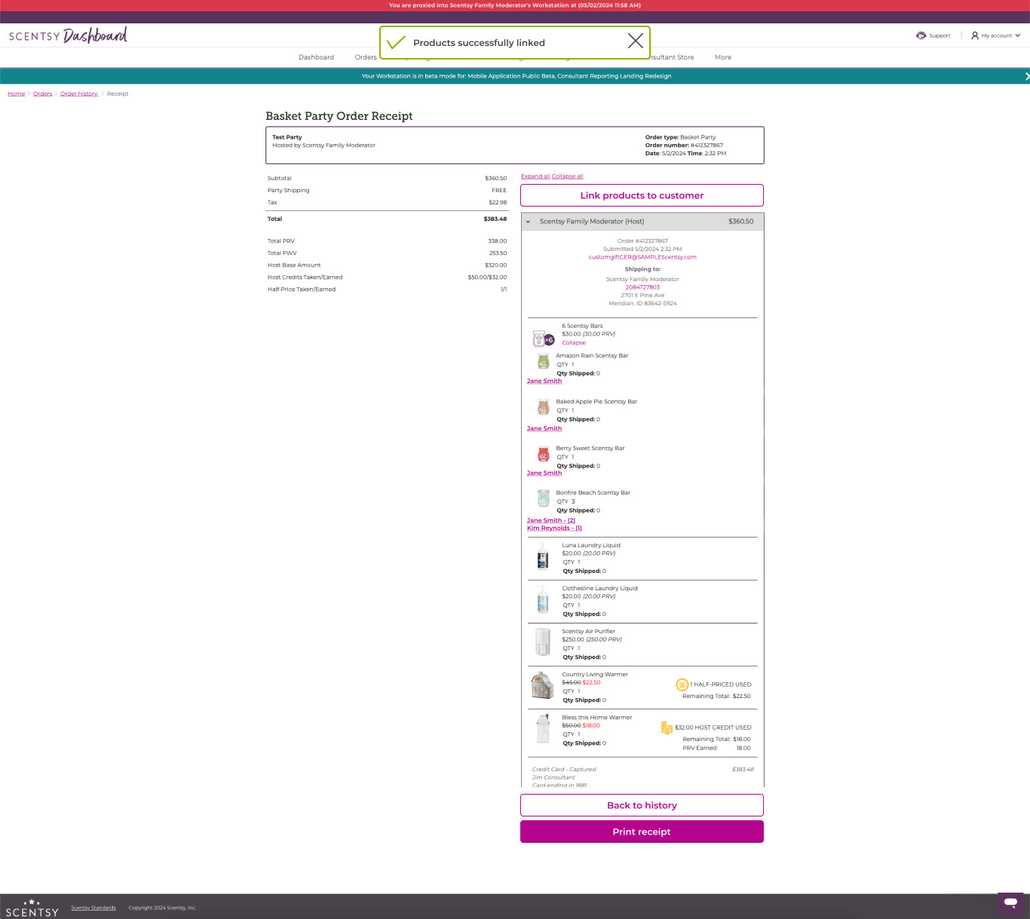Click Link products to customer button
The image size is (1030, 919).
tap(642, 195)
